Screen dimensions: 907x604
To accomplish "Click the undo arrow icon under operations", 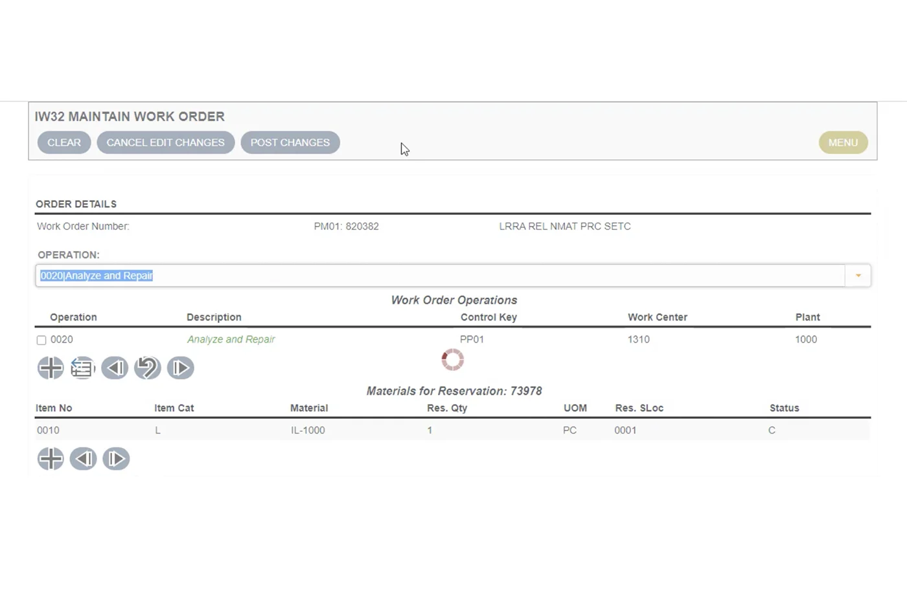I will 148,368.
